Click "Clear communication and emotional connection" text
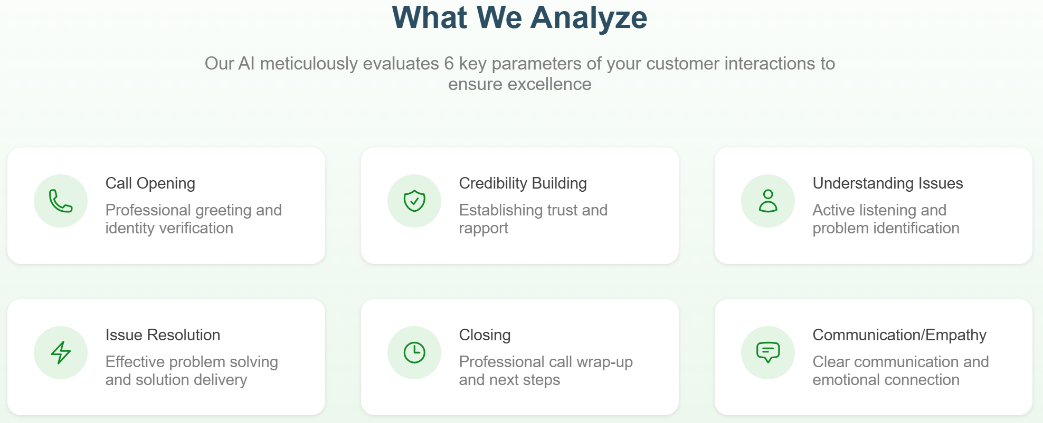 tap(900, 371)
